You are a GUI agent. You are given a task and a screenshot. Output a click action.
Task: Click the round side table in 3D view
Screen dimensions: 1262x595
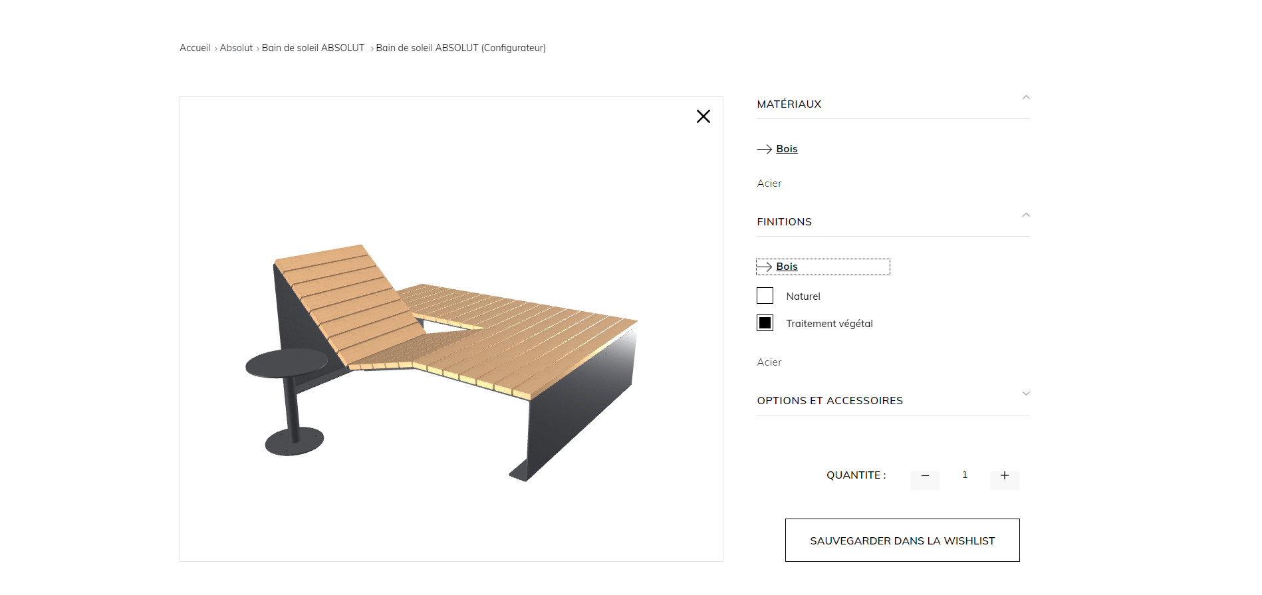point(287,363)
